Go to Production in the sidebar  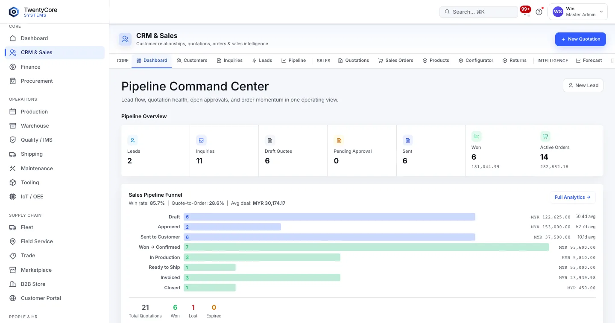pos(55,112)
